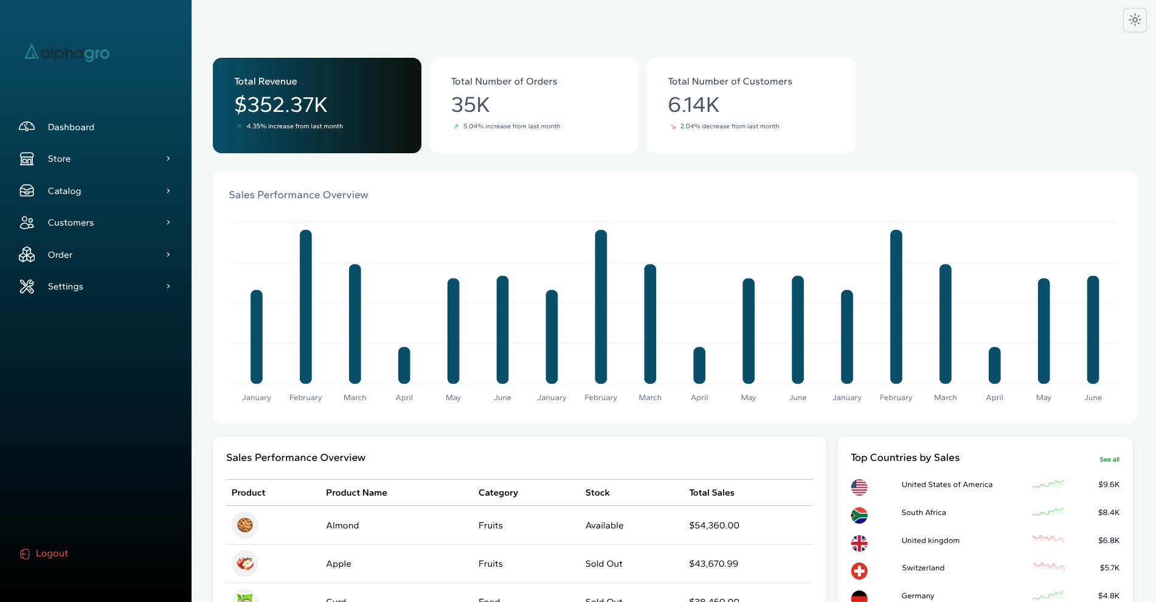Click See all in Top Countries
Viewport: 1156px width, 602px height.
(1109, 460)
